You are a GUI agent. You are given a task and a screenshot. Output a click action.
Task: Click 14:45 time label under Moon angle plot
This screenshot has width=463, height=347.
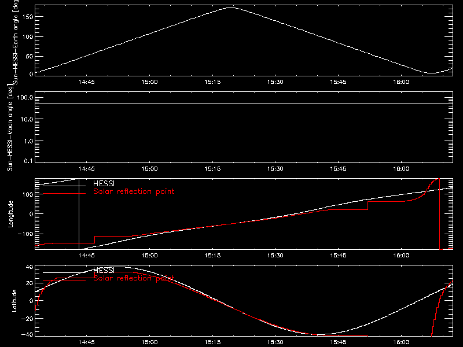click(86, 169)
